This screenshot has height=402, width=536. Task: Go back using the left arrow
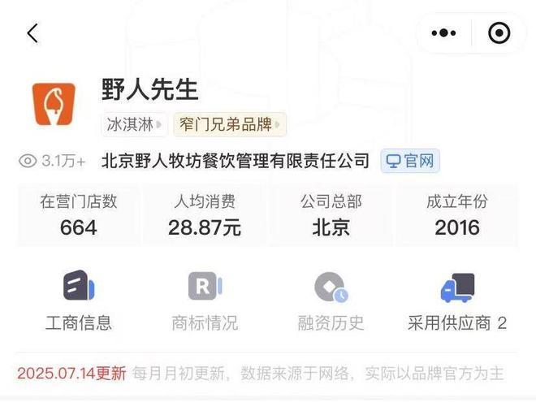tap(32, 33)
